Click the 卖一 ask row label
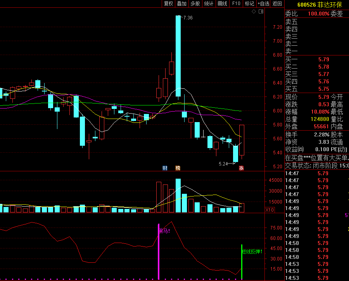This screenshot has height=281, width=349. click(x=291, y=52)
